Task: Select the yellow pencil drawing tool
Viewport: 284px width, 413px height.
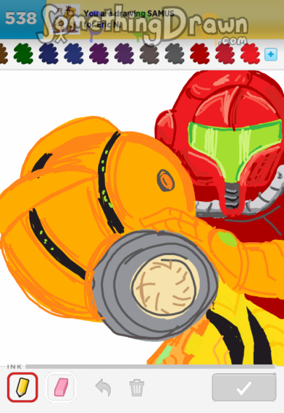Action: [22, 387]
